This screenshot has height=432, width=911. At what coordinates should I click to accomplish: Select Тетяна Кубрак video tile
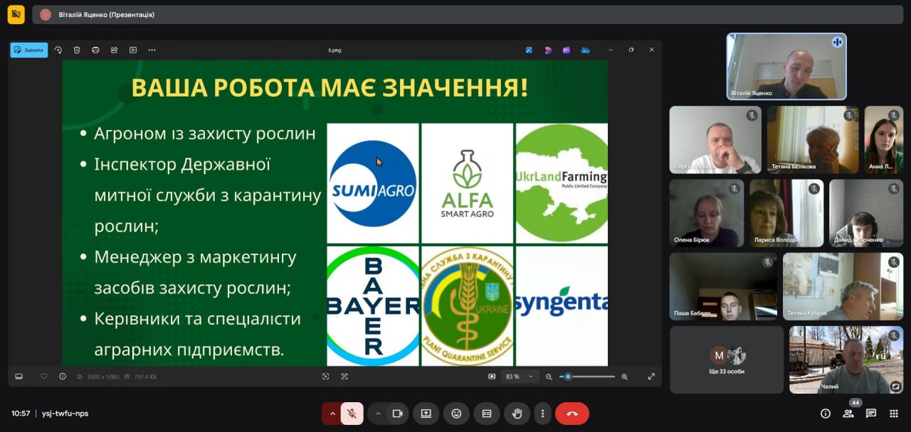(843, 286)
